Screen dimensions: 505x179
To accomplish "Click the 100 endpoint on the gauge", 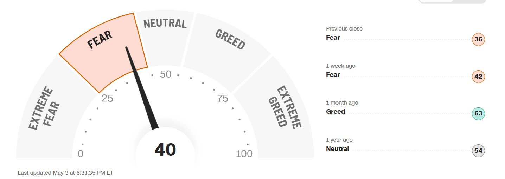I will [244, 154].
